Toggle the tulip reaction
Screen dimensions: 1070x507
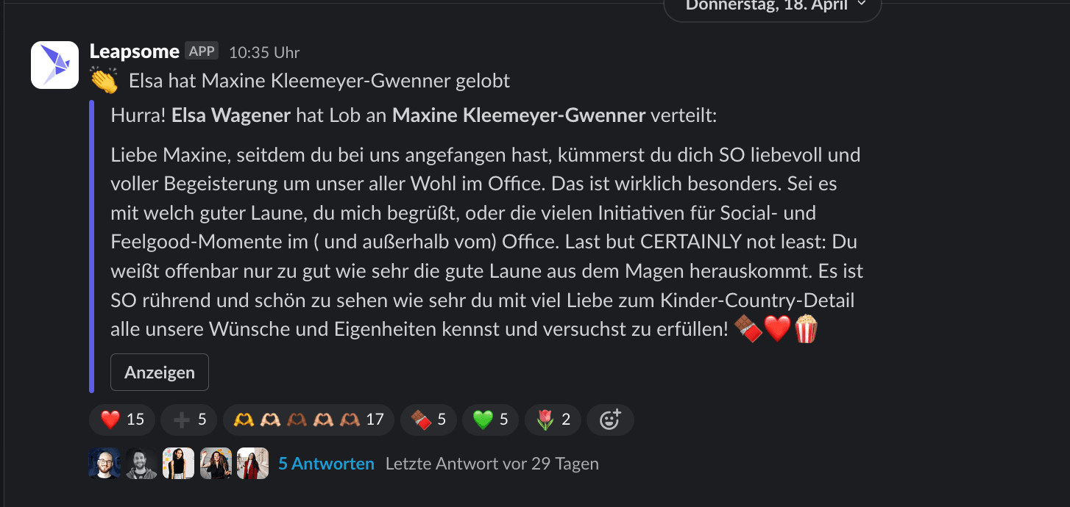click(553, 420)
